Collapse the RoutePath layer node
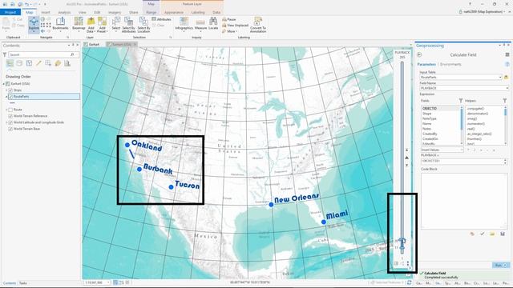 click(x=6, y=97)
